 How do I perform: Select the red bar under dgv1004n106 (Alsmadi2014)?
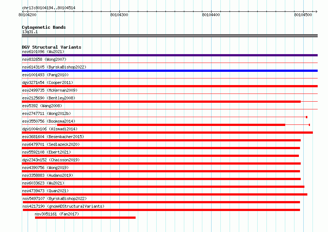[167, 133]
